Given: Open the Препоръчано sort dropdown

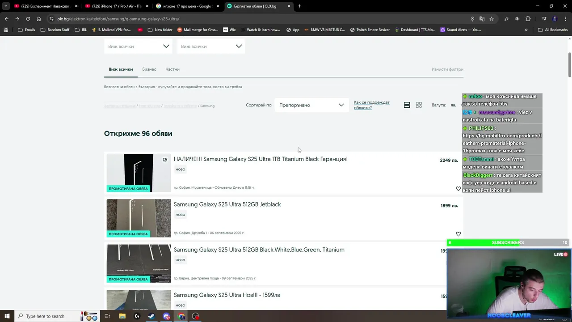Looking at the screenshot, I should point(311,105).
